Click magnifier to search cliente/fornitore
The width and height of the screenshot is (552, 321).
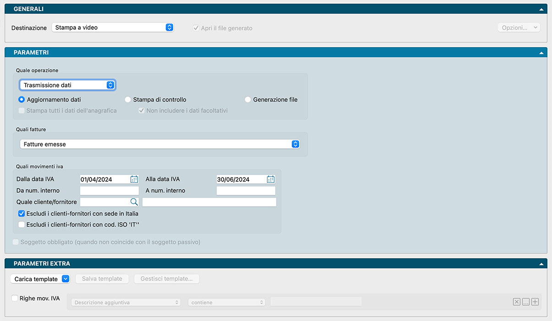[134, 202]
